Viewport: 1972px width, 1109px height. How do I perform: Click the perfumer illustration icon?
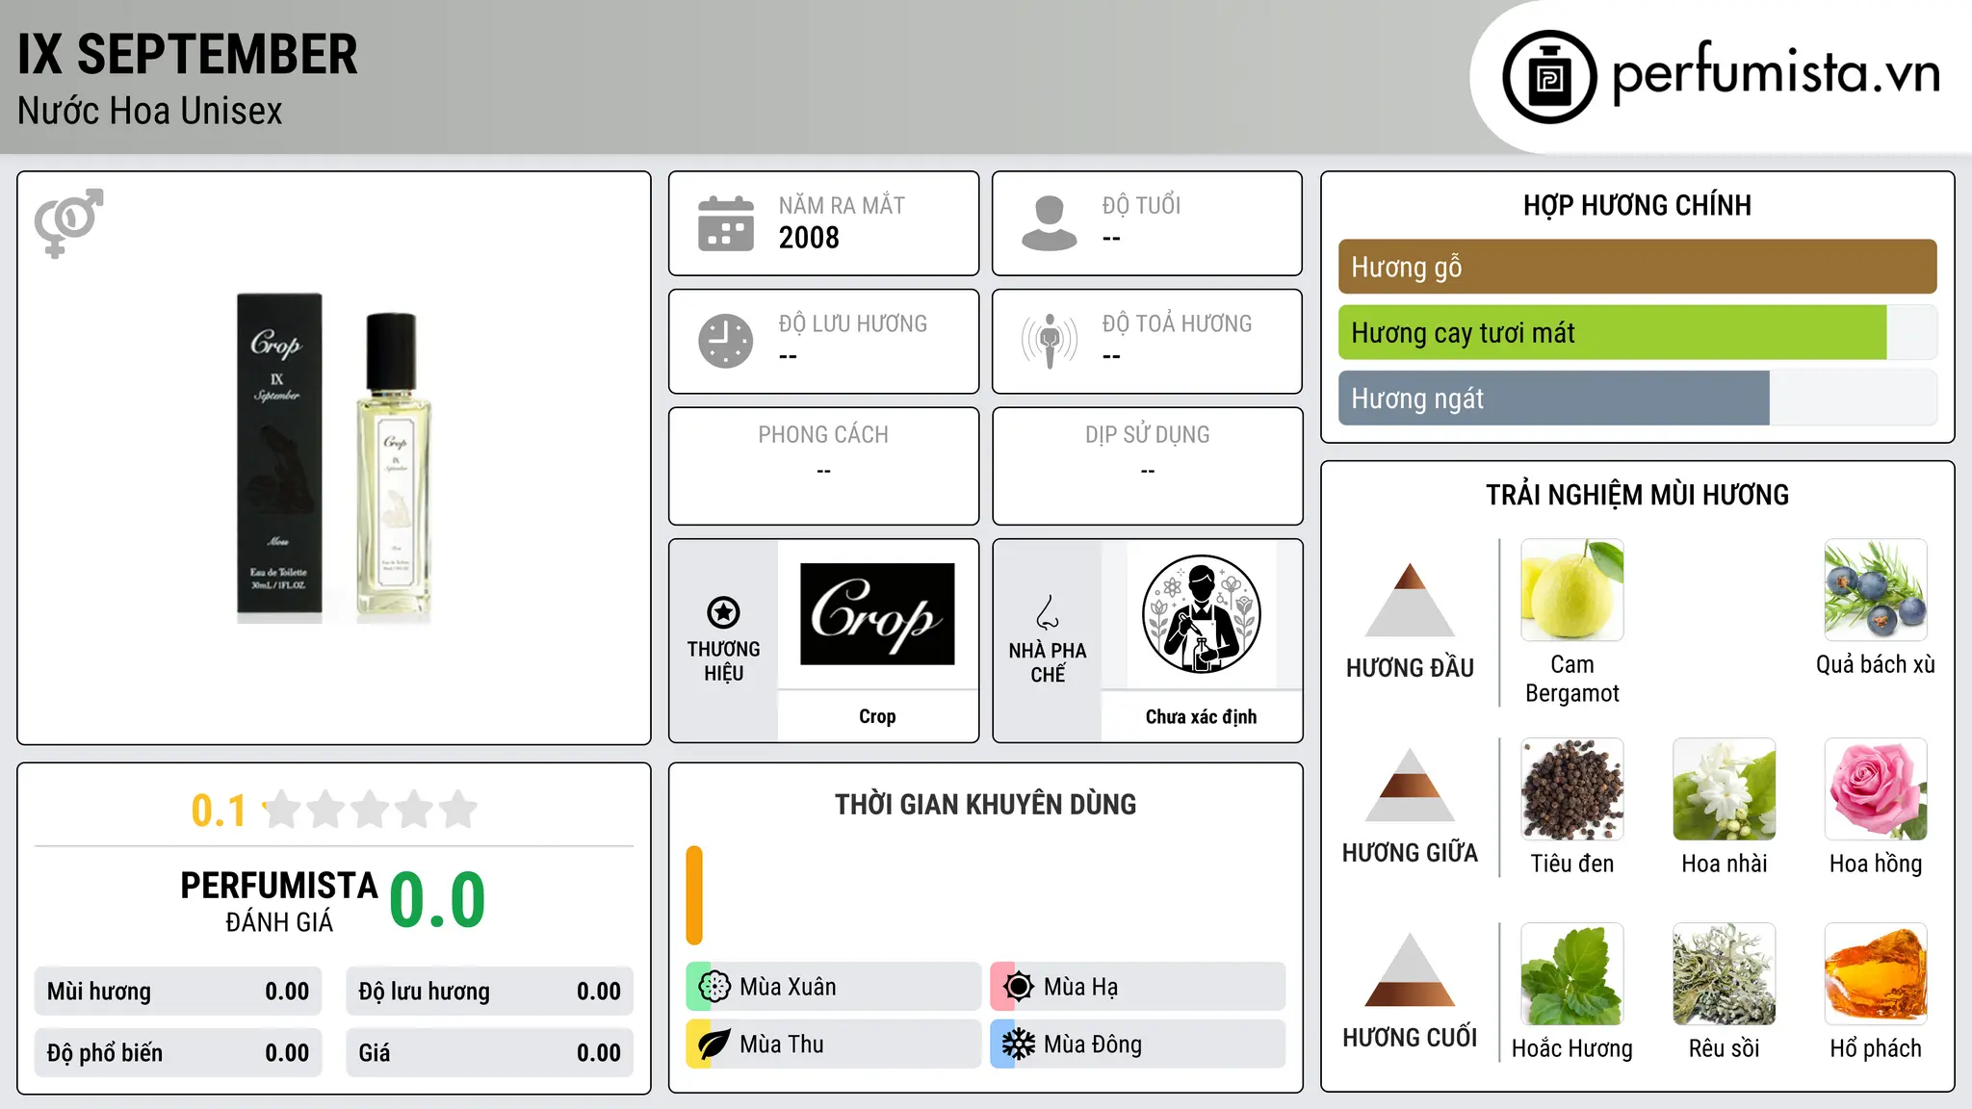pyautogui.click(x=1201, y=614)
